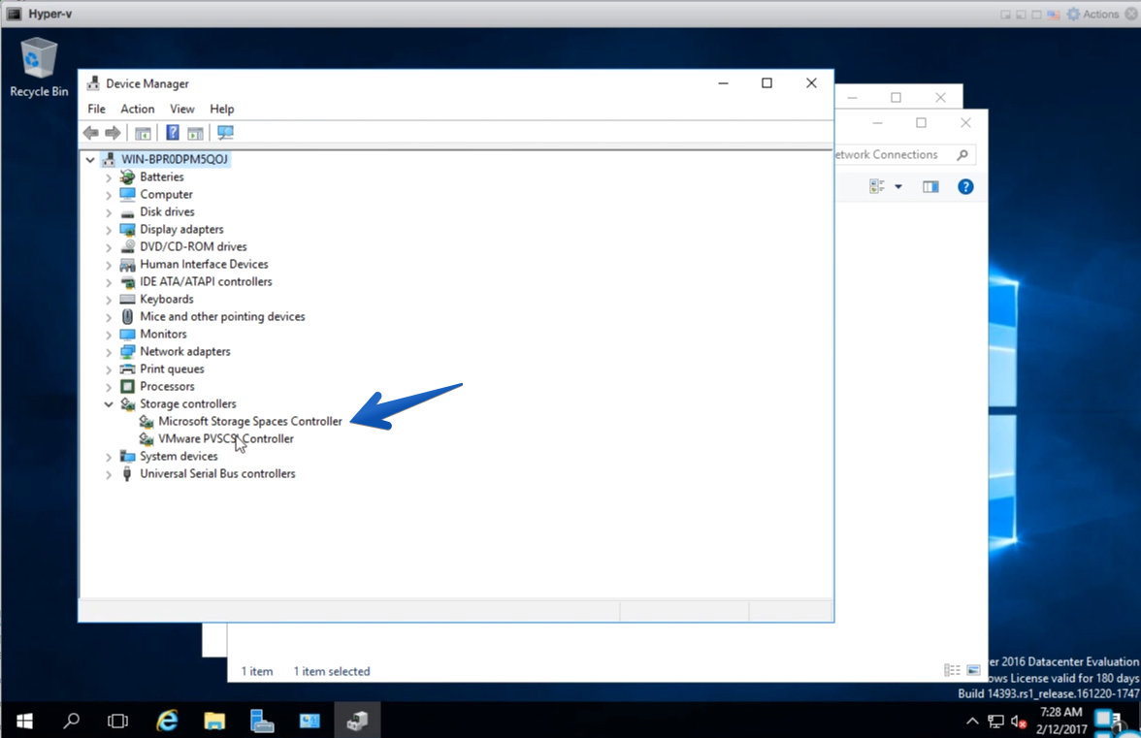This screenshot has width=1141, height=738.
Task: Click the Batteries category icon
Action: click(x=127, y=176)
